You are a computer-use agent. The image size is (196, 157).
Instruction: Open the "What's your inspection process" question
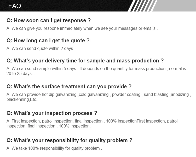click(52, 113)
